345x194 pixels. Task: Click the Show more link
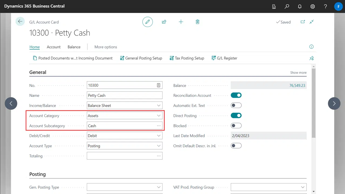[298, 72]
